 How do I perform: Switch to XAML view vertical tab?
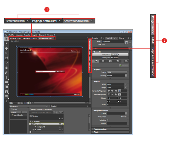(90, 53)
